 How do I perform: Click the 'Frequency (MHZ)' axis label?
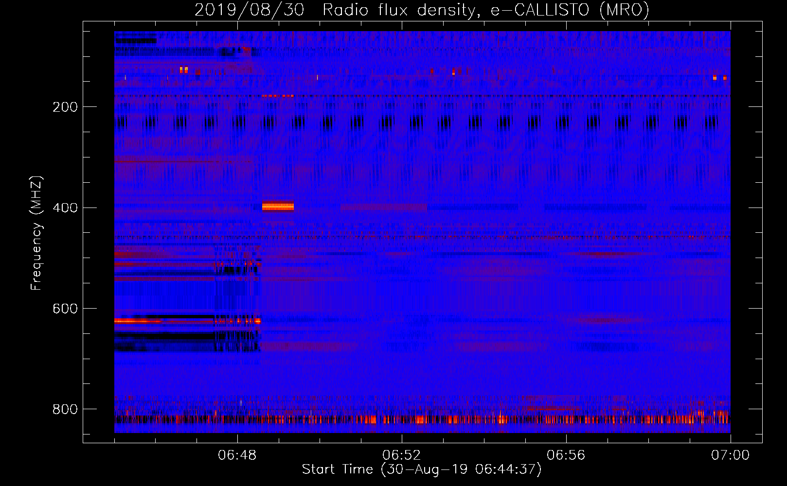tap(36, 233)
